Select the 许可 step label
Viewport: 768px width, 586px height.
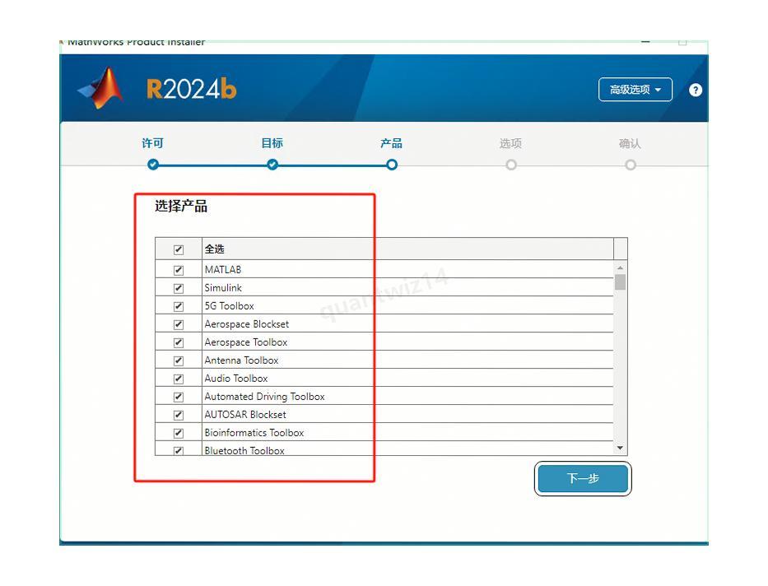pyautogui.click(x=153, y=142)
